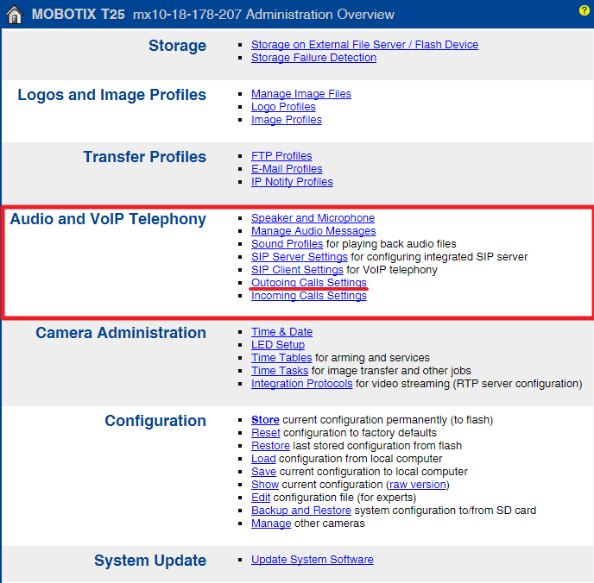Go to Manage Image Files
This screenshot has height=583, width=594.
point(300,94)
